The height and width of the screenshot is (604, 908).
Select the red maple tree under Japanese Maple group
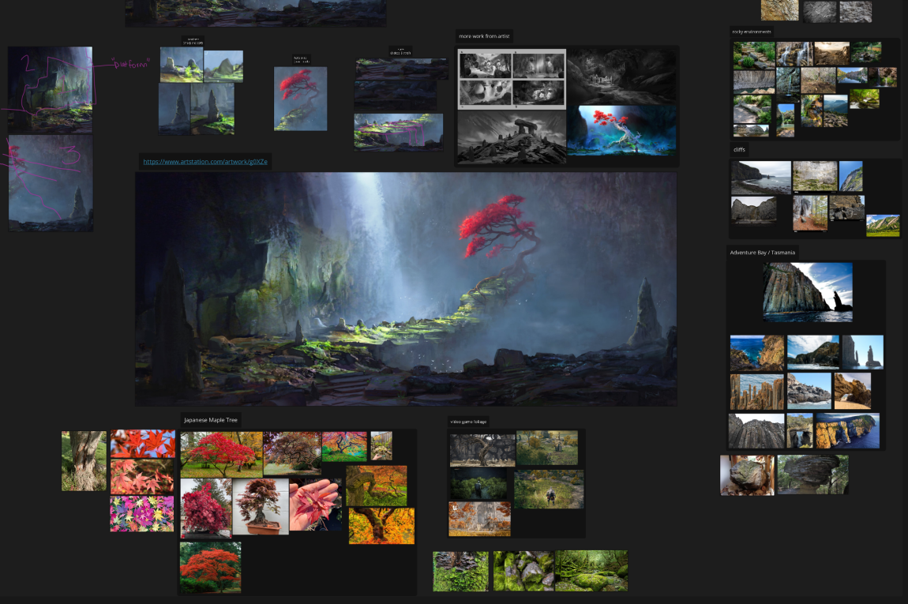[210, 568]
